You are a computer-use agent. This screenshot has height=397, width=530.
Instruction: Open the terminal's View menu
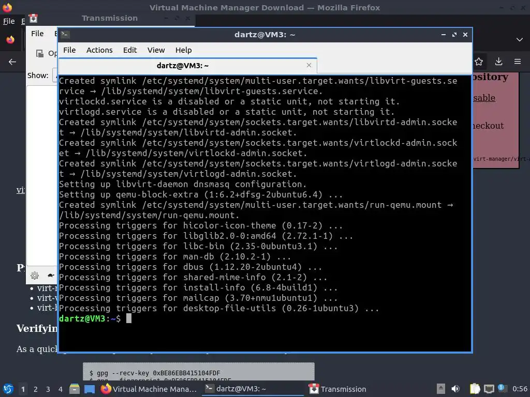(x=156, y=50)
